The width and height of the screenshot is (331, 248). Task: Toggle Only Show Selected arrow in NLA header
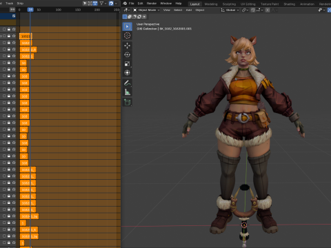click(x=85, y=3)
